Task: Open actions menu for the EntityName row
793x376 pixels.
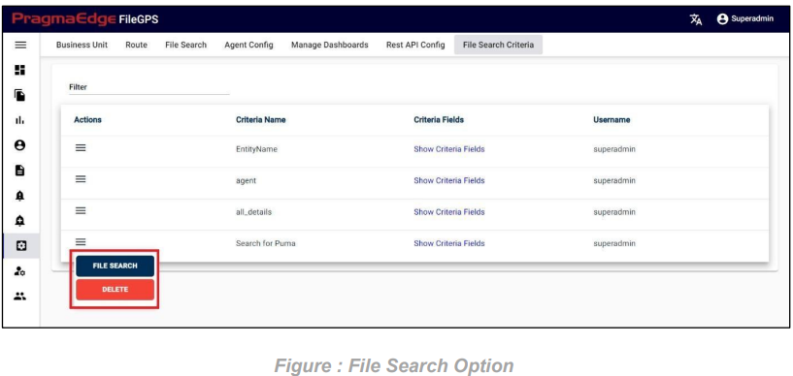Action: click(x=81, y=148)
